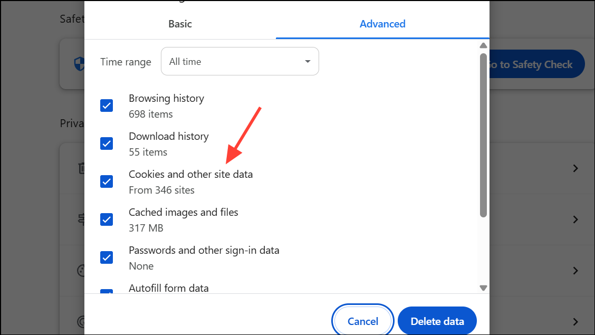Click the Cancel button
Image resolution: width=595 pixels, height=335 pixels.
click(362, 321)
